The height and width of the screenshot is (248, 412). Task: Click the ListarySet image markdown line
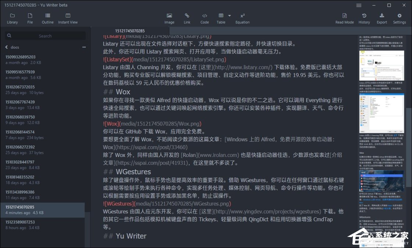(164, 59)
